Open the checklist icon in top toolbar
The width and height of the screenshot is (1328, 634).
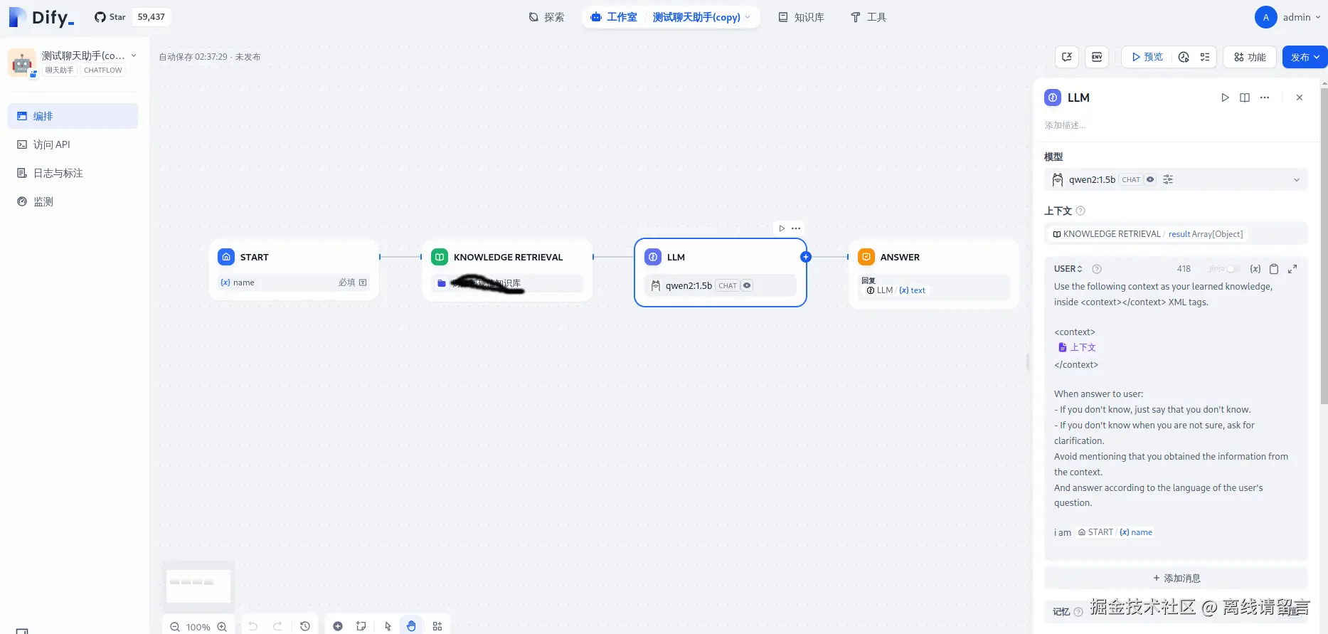pos(1205,57)
